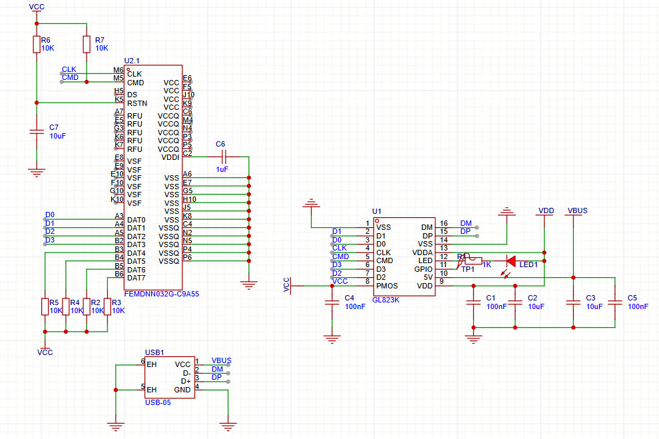Select the R5 resistor symbol

(x=45, y=306)
